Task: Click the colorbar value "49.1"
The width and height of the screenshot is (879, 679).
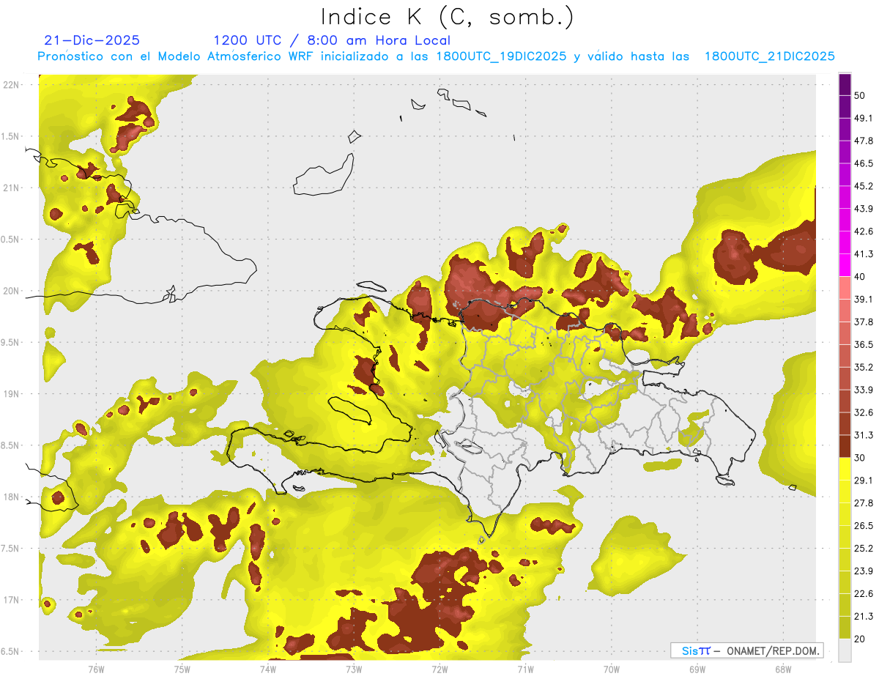Action: [x=864, y=118]
